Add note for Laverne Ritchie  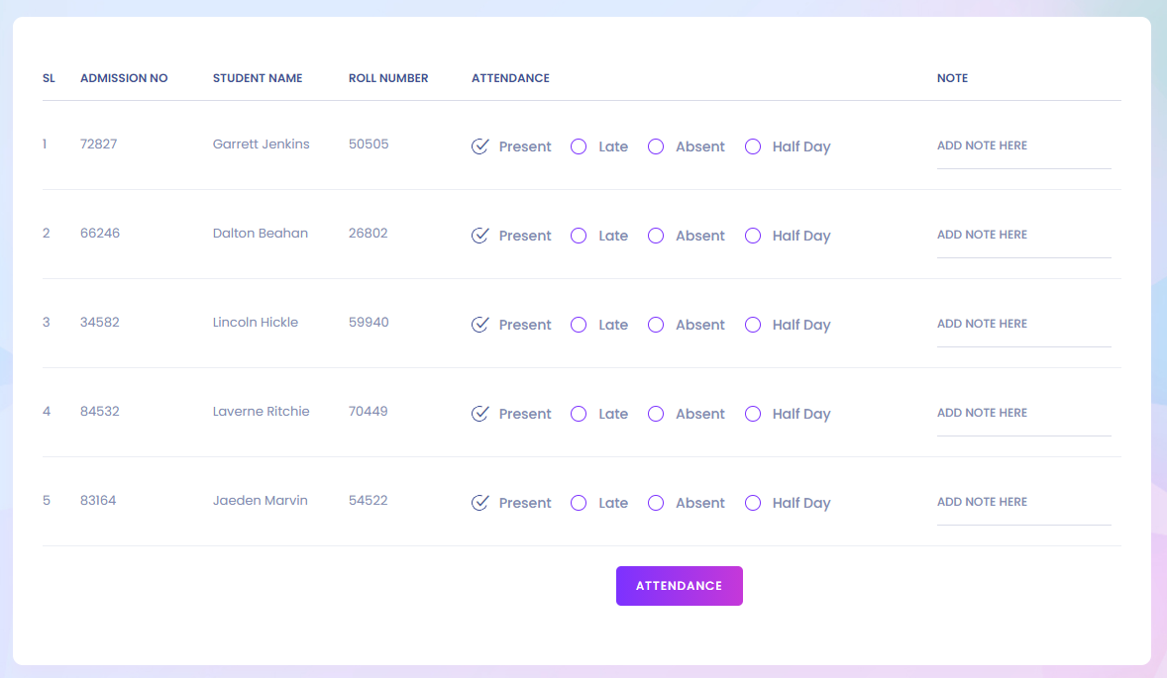pyautogui.click(x=1023, y=414)
